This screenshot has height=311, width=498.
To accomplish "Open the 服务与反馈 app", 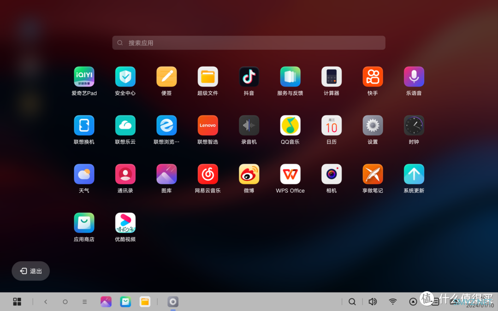I will click(x=290, y=76).
